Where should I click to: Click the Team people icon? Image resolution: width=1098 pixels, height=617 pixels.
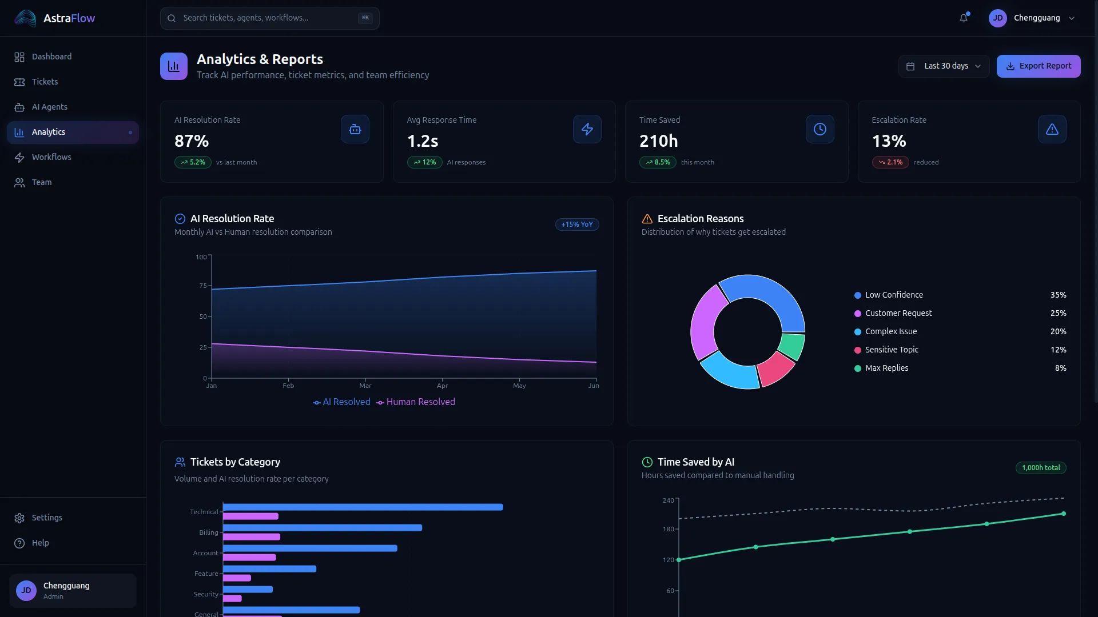pos(19,183)
